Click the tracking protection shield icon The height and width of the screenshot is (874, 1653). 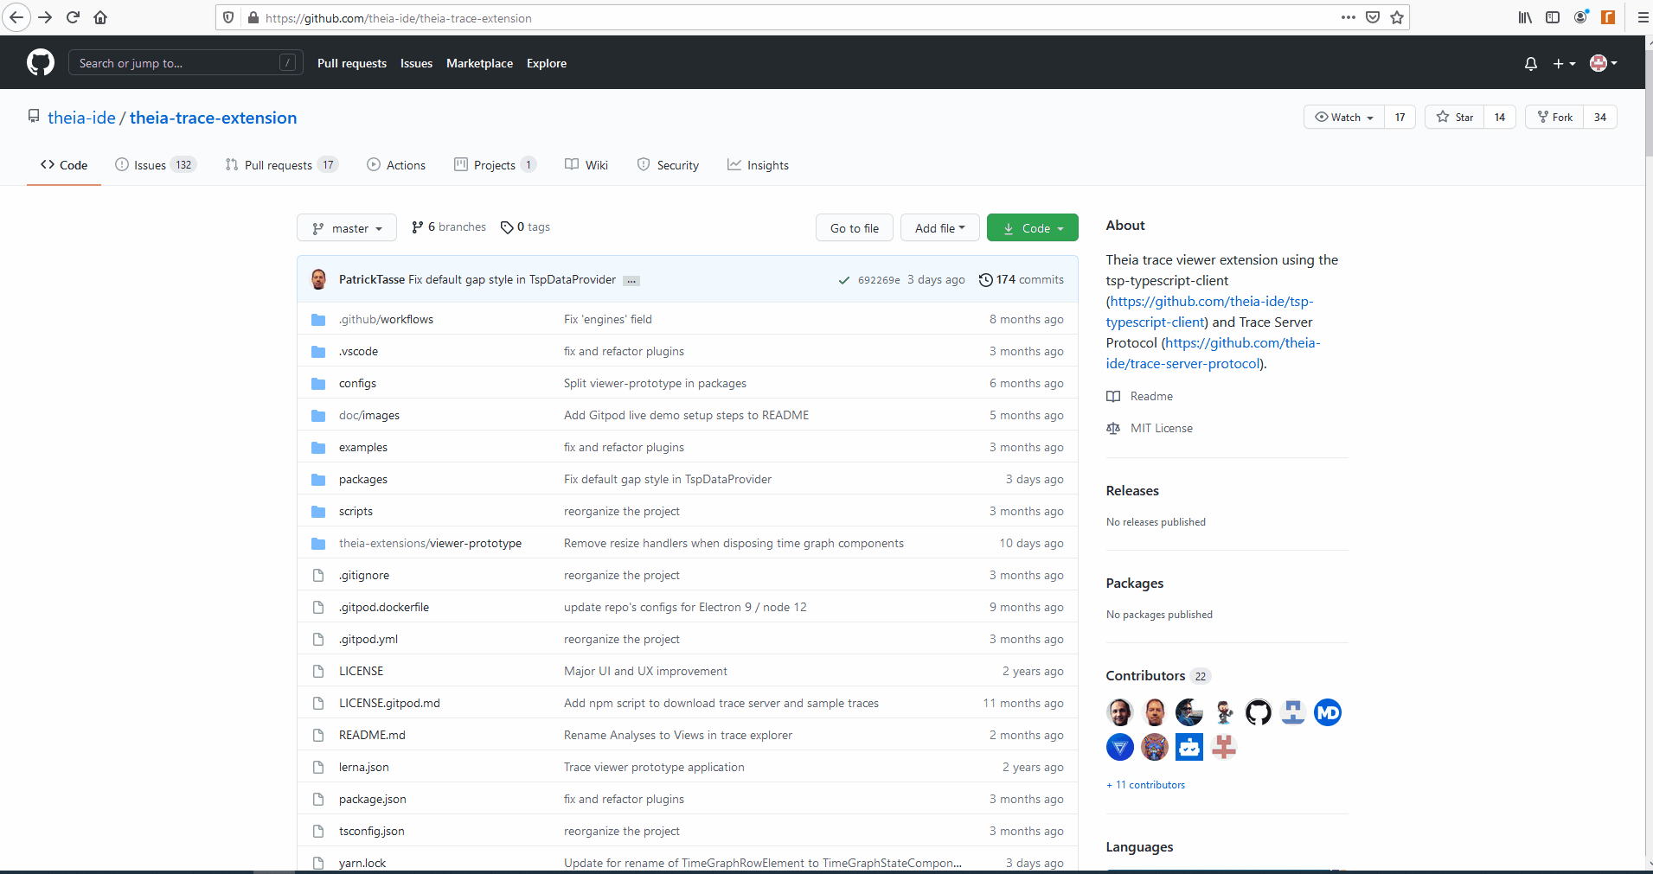tap(228, 17)
